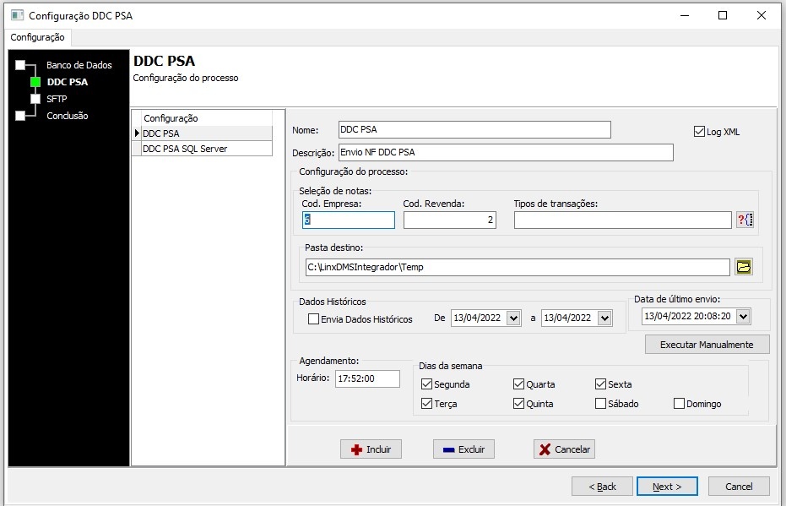Click the Conclusão wizard step marker
Image resolution: width=786 pixels, height=506 pixels.
click(20, 116)
